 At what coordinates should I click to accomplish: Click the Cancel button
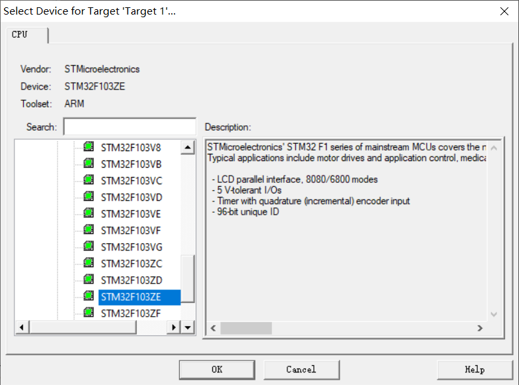click(301, 370)
